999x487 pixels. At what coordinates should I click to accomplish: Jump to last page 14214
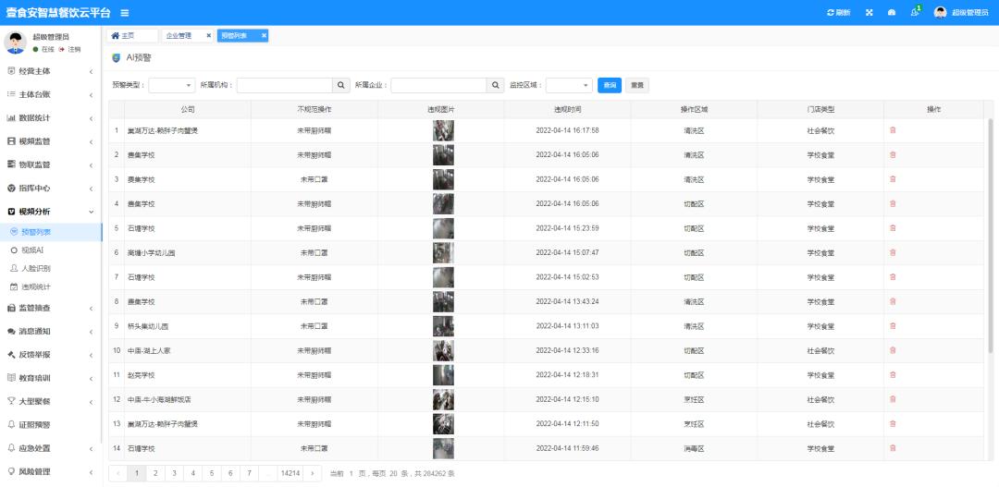(x=290, y=474)
